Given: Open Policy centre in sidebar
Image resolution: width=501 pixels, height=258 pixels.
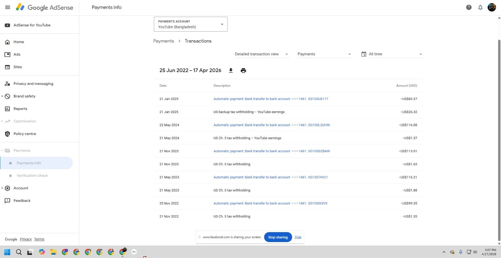Looking at the screenshot, I should 25,134.
